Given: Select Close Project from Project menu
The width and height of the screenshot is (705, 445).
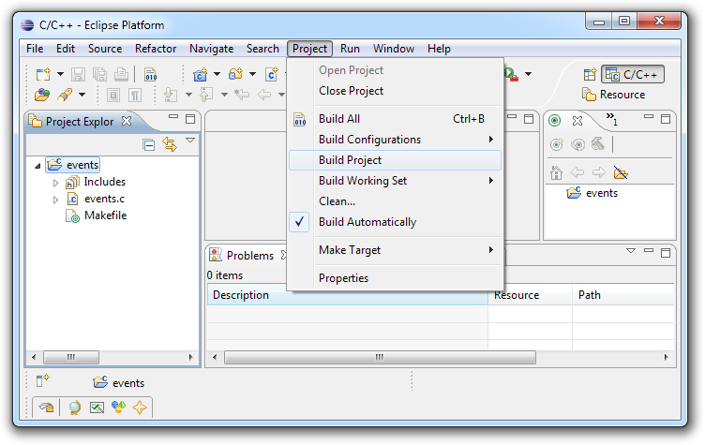Looking at the screenshot, I should pyautogui.click(x=395, y=91).
